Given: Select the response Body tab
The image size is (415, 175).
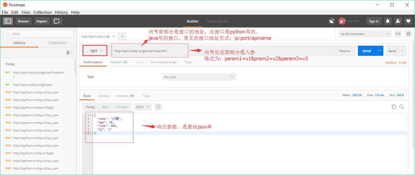Looking at the screenshot, I should coord(87,96).
